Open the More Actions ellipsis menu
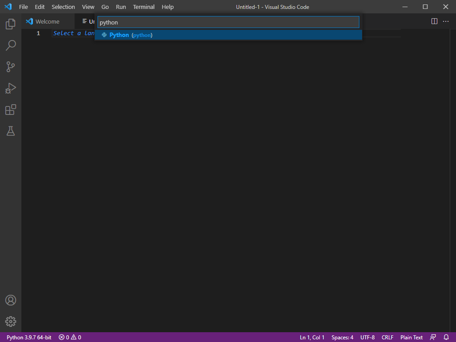Screen dimensions: 456x342 coord(445,21)
